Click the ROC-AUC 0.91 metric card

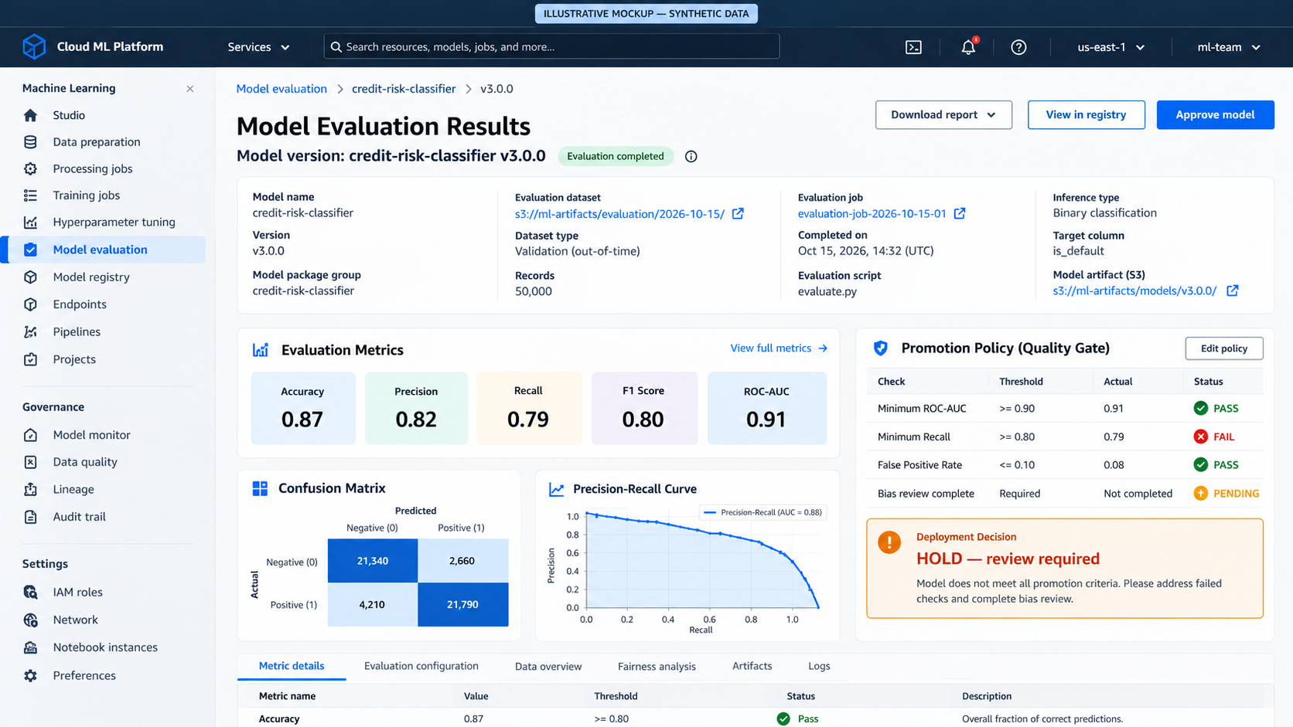click(x=766, y=408)
